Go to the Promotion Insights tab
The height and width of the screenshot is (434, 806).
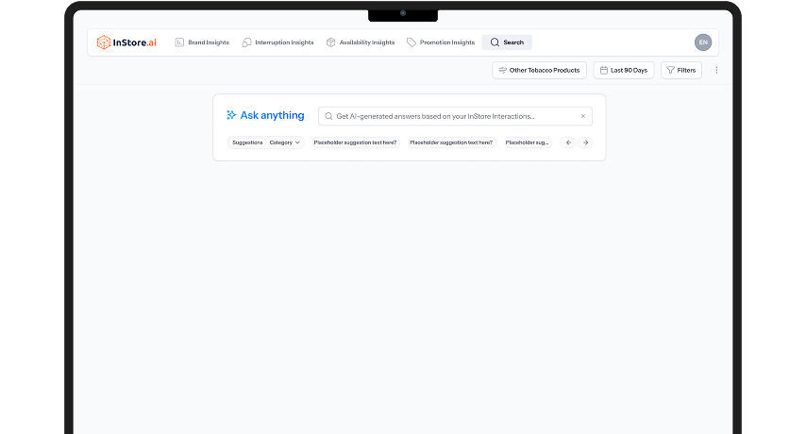point(441,42)
